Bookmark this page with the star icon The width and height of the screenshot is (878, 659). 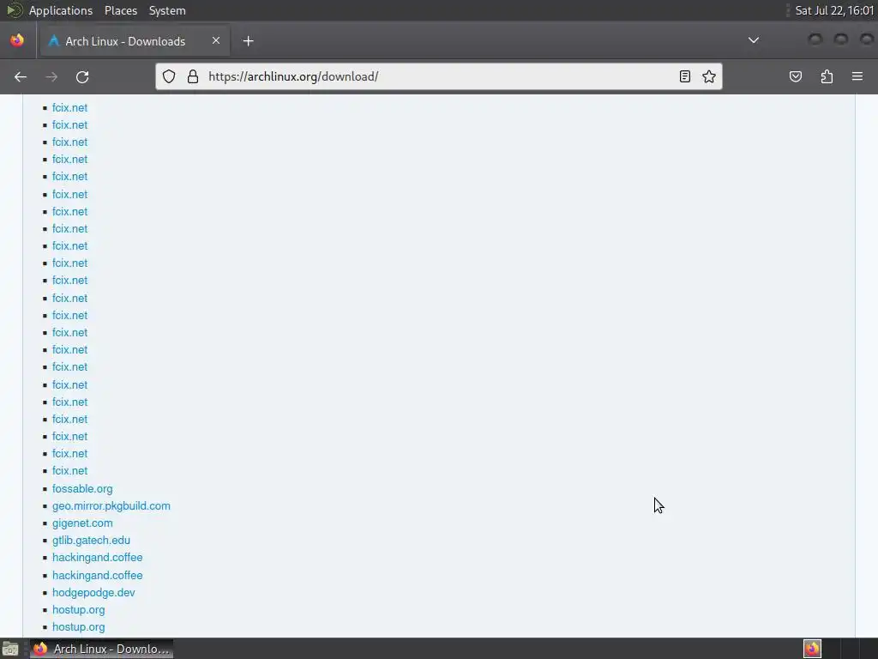(709, 76)
